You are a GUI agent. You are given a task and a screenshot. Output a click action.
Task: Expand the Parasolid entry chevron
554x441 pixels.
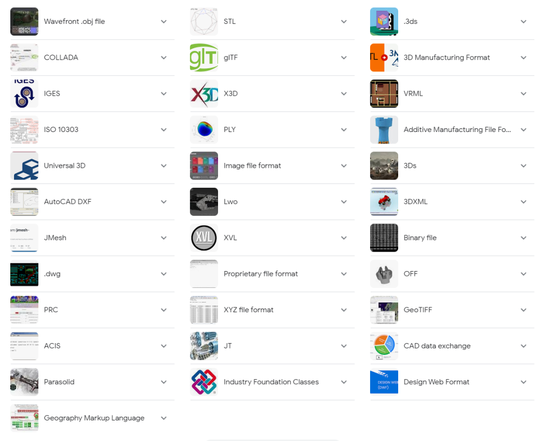point(163,382)
